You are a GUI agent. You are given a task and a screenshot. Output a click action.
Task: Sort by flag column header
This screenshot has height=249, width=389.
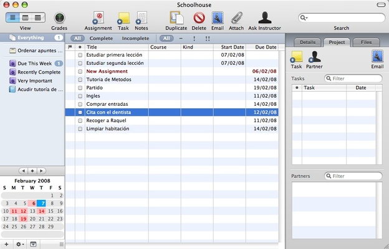[x=70, y=47]
